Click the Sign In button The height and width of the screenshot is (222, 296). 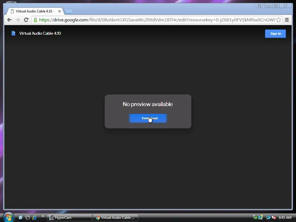click(x=275, y=34)
